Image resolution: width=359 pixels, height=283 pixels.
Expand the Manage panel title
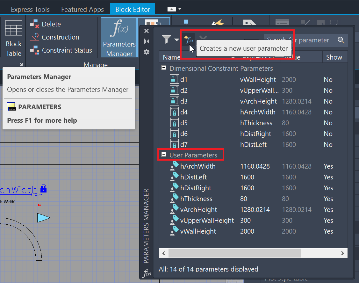(x=96, y=64)
